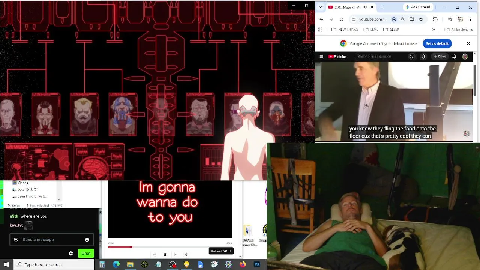Search YouTube by voice with microphone

[x=423, y=57]
